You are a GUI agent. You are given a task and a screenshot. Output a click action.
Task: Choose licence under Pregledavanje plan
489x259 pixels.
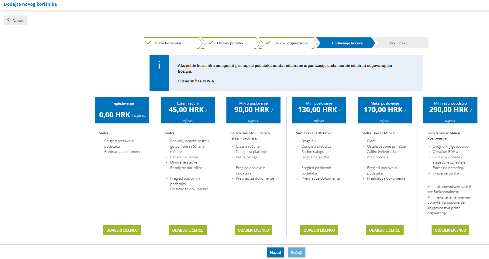point(122,230)
